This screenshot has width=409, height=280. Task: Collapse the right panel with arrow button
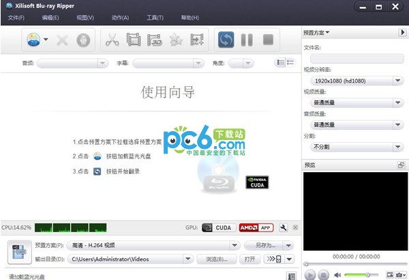click(x=402, y=32)
